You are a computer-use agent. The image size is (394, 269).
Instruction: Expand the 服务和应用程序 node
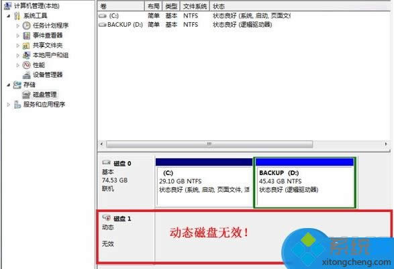9,105
